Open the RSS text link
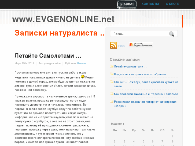This screenshot has height=146, width=195. click(122, 46)
